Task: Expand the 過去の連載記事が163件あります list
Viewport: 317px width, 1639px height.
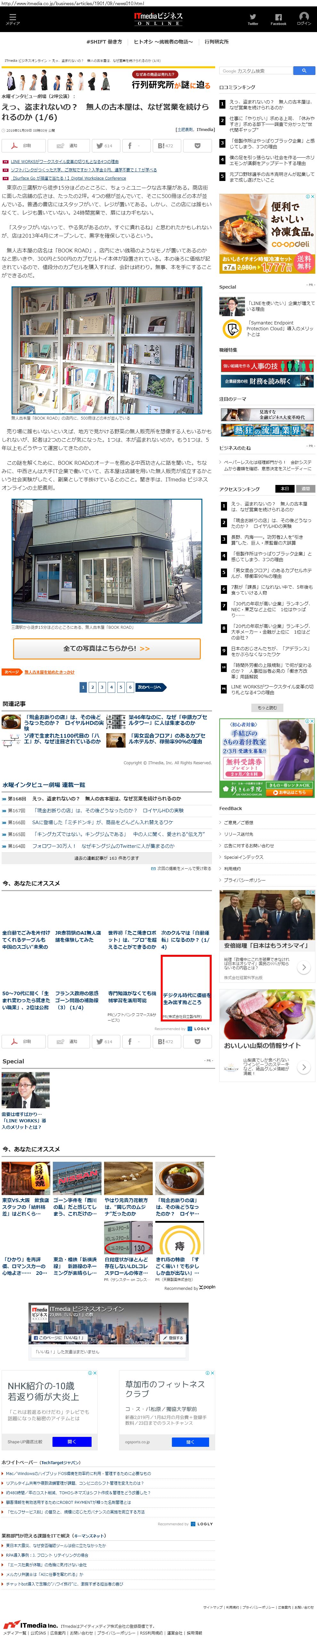Action: coord(106,858)
